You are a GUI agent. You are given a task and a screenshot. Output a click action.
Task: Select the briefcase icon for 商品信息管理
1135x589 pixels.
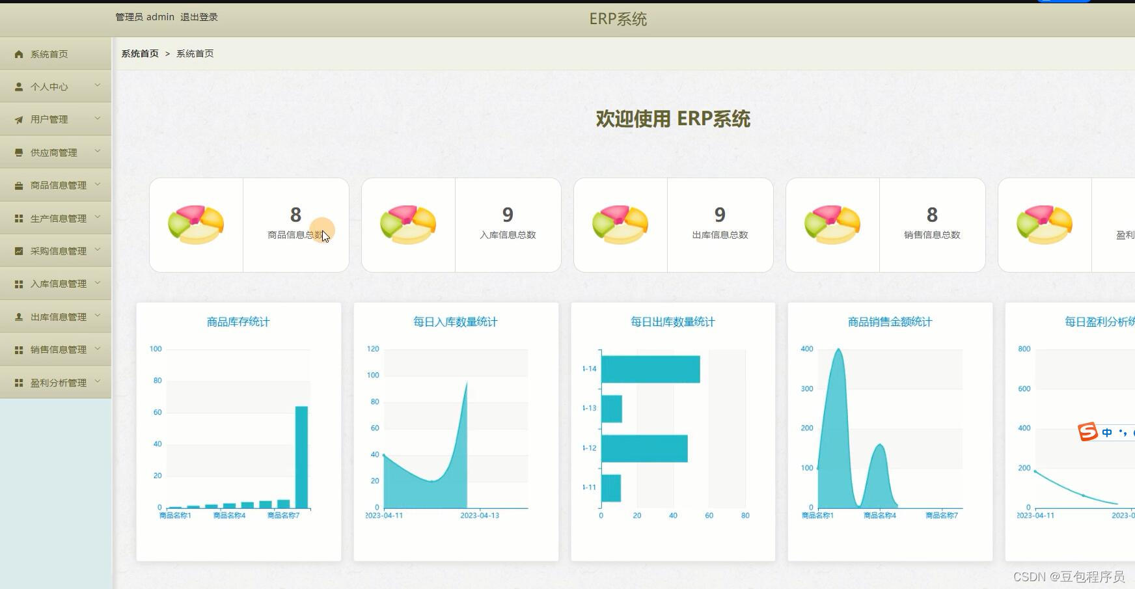tap(18, 185)
